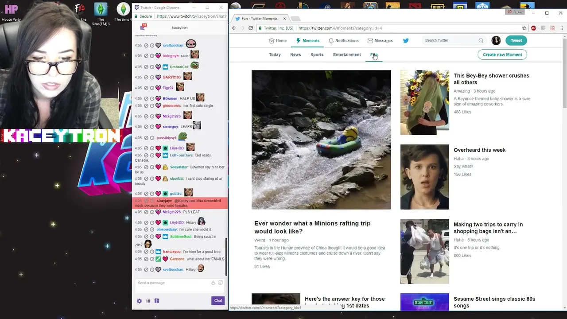The image size is (567, 319).
Task: Click username Seeyalater in chat
Action: tap(179, 167)
